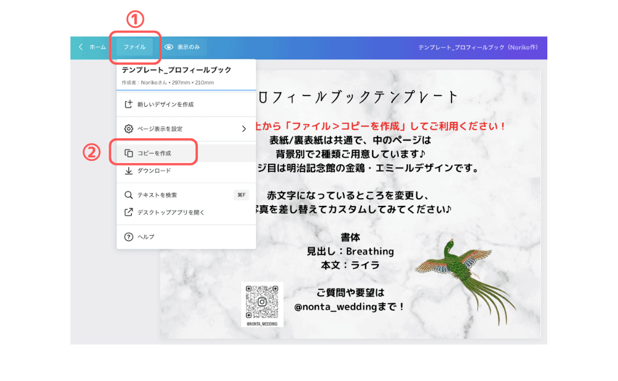
Task: Click the design title テンプレート_プロフィールブック in the menu
Action: (176, 70)
